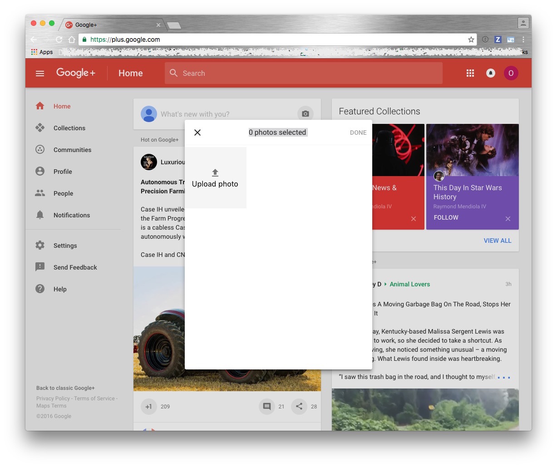Open the Animal Lovers community link
The height and width of the screenshot is (467, 557).
(x=410, y=284)
